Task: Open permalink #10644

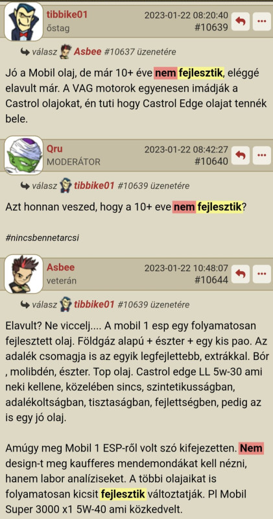Action: tap(211, 280)
